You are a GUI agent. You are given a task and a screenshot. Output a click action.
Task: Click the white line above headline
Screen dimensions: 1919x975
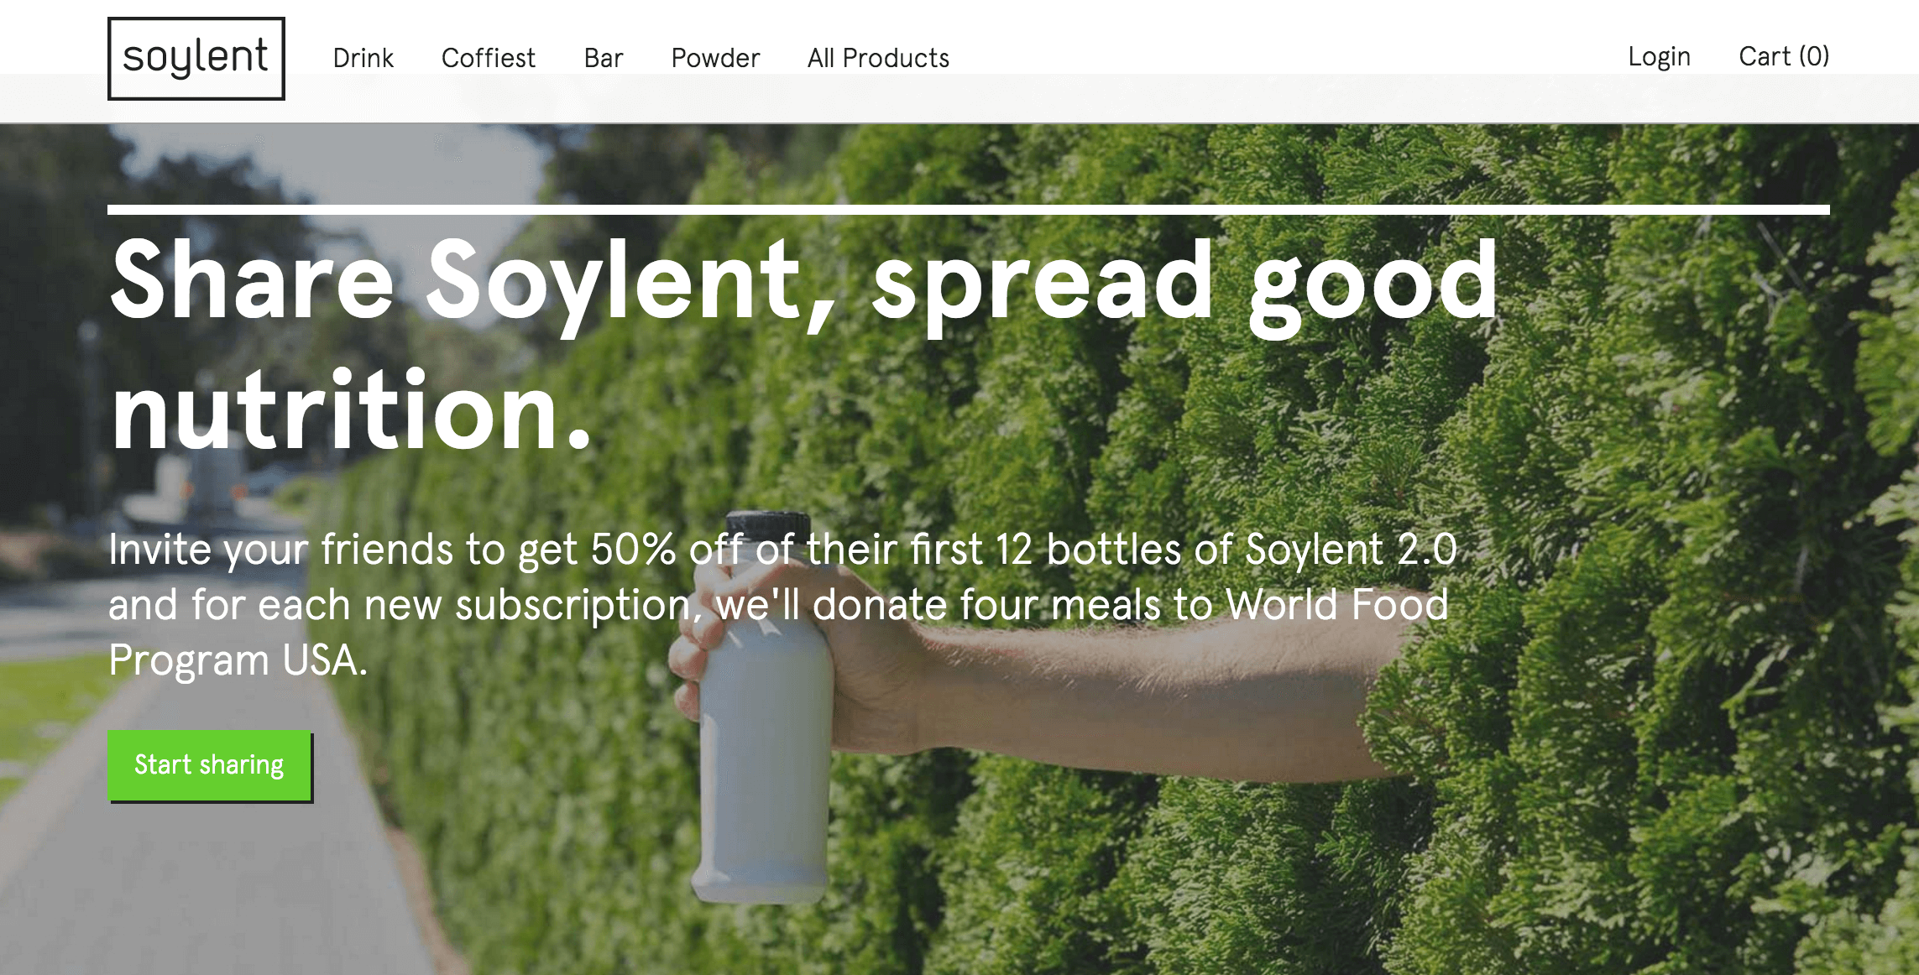tap(969, 210)
